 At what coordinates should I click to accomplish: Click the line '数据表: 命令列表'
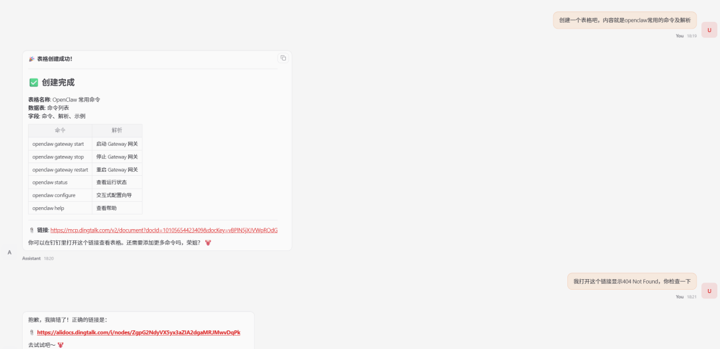49,108
